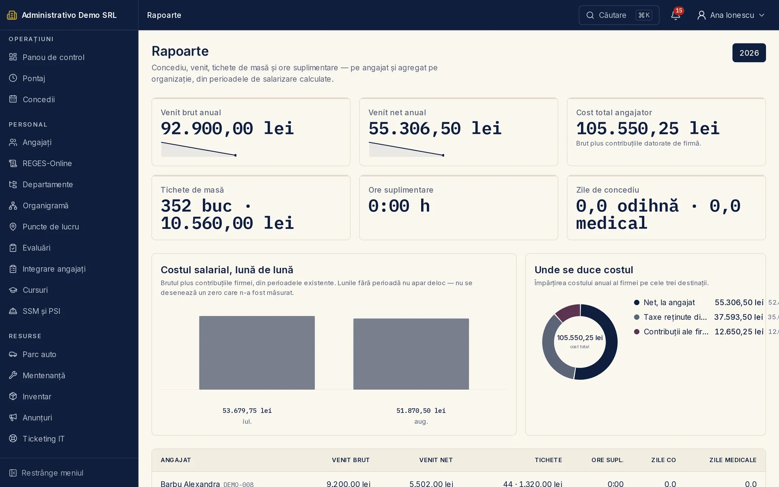Collapse sidebar via Restrânge meniul
Screen dimensions: 779x487
[46, 473]
